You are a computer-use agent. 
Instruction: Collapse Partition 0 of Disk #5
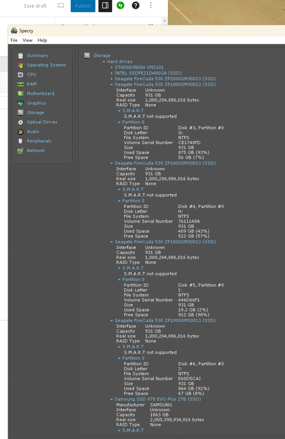point(119,280)
